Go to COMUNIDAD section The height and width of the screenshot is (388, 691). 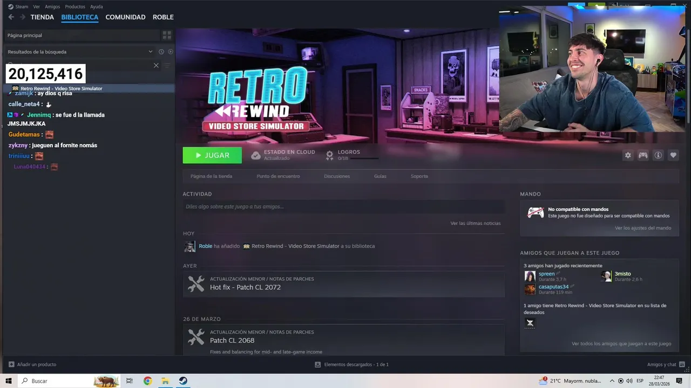125,17
